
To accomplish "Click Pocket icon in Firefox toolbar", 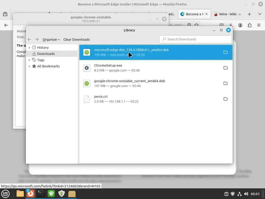I will tap(222, 25).
